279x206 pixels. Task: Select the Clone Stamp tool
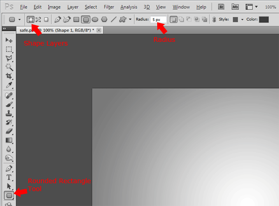coord(9,113)
